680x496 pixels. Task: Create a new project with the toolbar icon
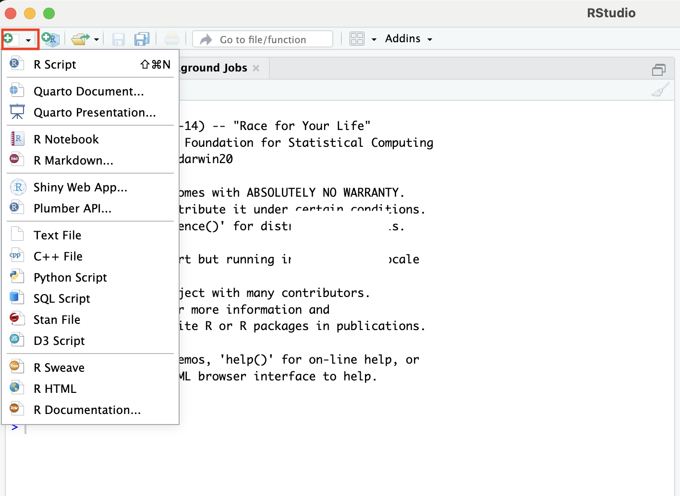(x=50, y=39)
